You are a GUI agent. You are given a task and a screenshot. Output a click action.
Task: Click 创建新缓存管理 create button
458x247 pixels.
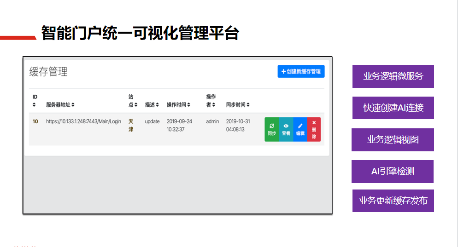point(301,71)
